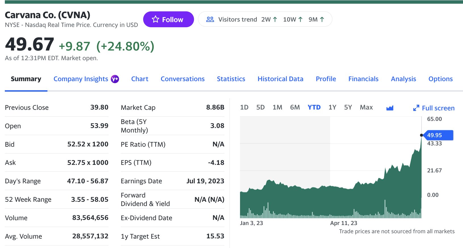Click the visitors trend people icon

coord(210,19)
